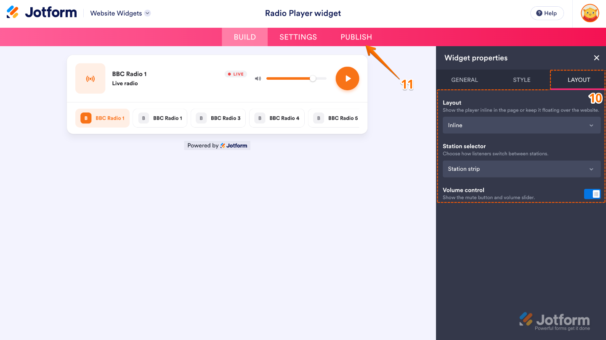Click the radio broadcast artwork icon
This screenshot has width=606, height=340.
click(x=90, y=78)
